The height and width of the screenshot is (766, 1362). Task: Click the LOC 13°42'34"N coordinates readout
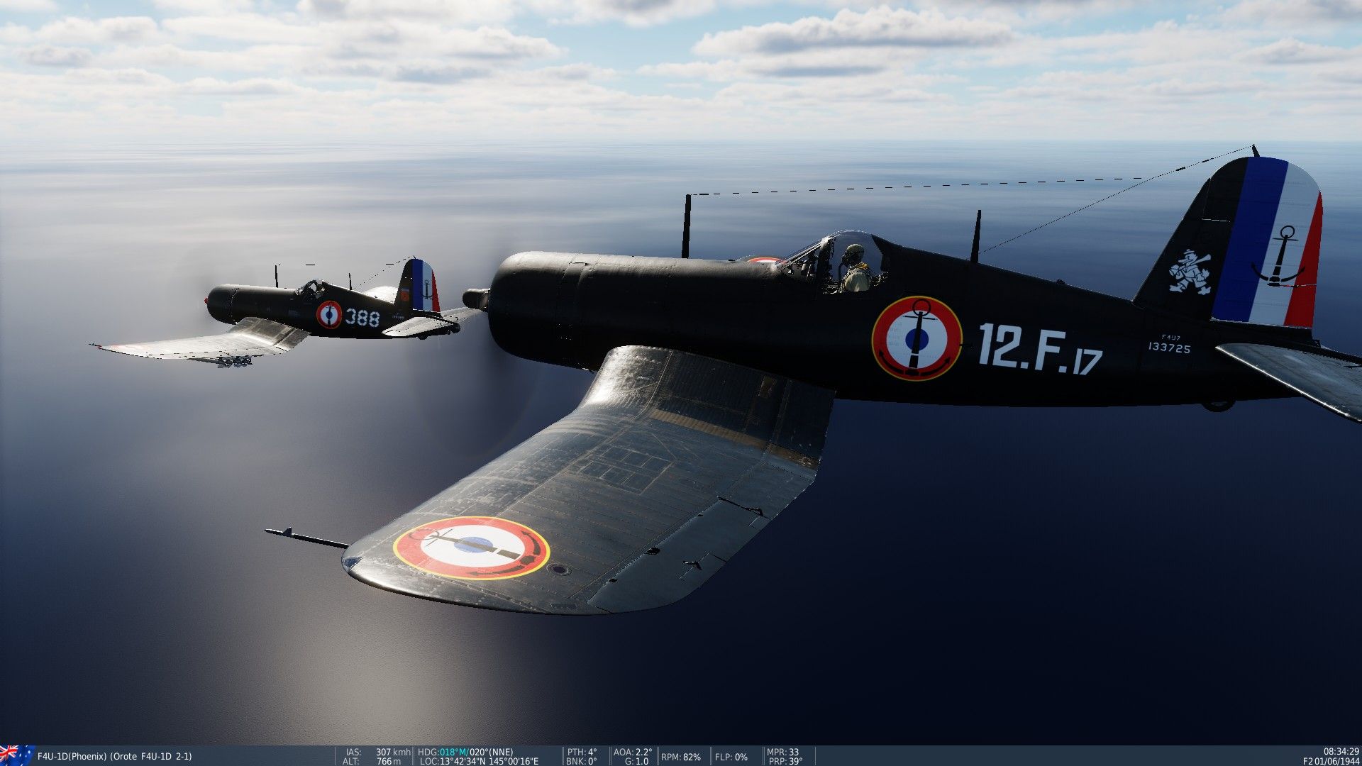pos(479,761)
